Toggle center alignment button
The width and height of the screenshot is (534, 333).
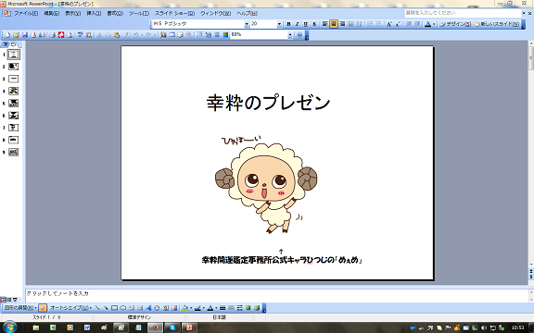point(334,24)
